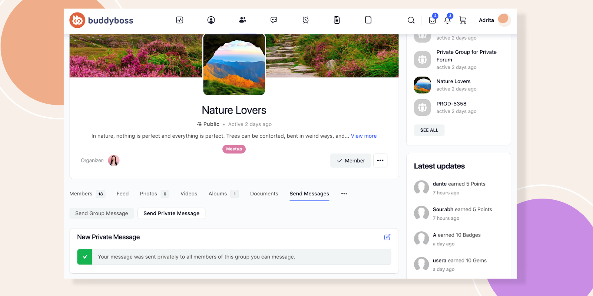Open the more options menu beside Member
593x296 pixels.
coord(380,161)
